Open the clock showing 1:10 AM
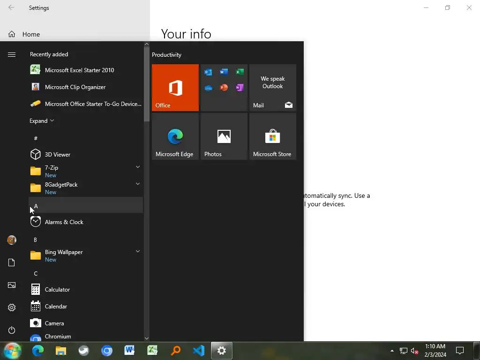Viewport: 480px width, 360px height. tap(435, 351)
